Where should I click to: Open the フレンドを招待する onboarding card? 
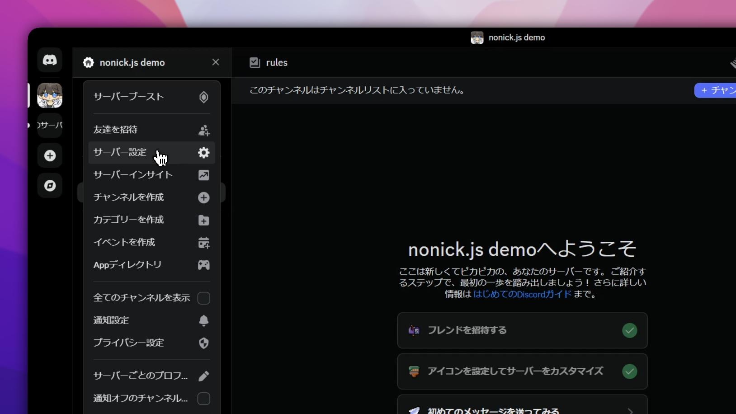coord(522,330)
